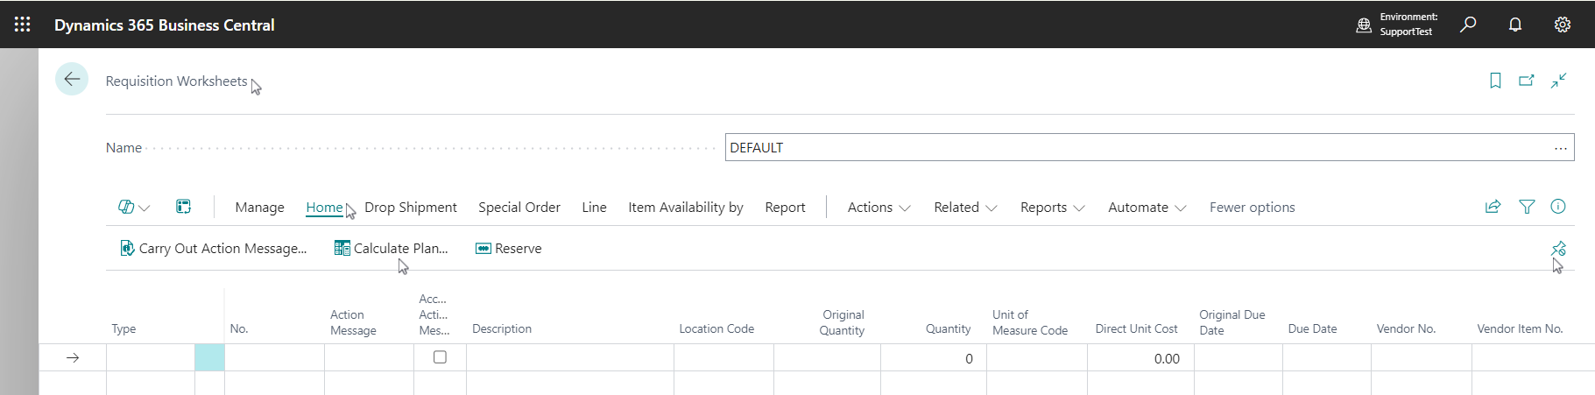Click the No. column header
The width and height of the screenshot is (1595, 395).
coord(239,329)
